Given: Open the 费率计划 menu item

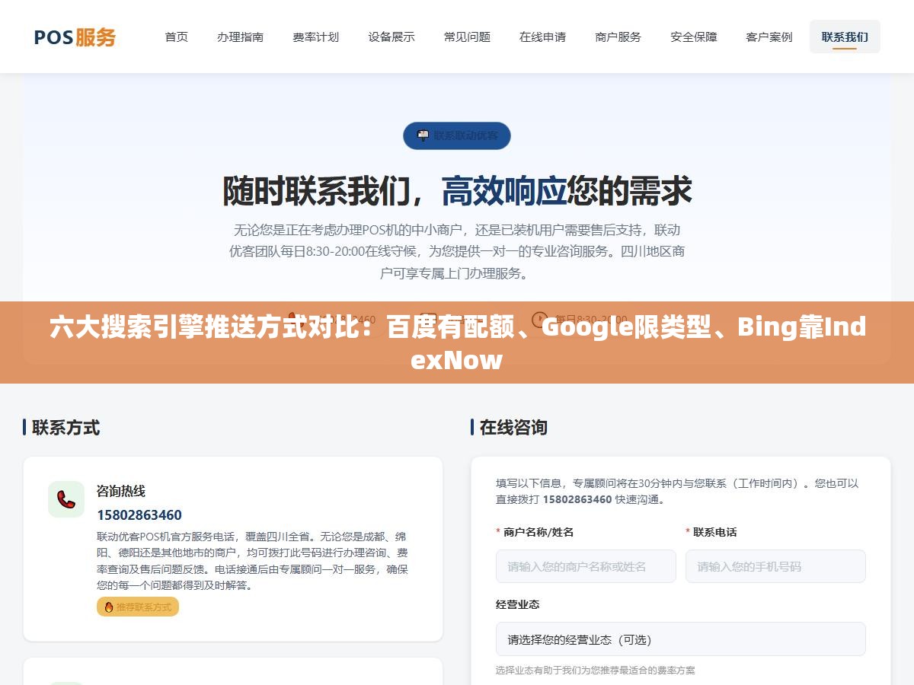Looking at the screenshot, I should coord(316,37).
